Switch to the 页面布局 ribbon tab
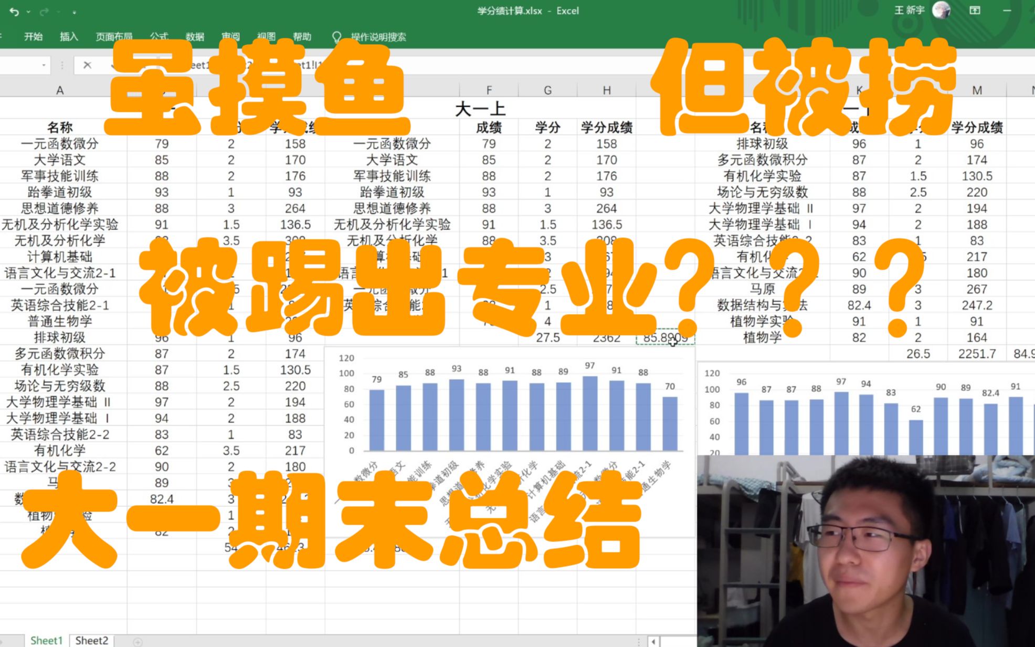Viewport: 1035px width, 647px height. click(x=114, y=37)
